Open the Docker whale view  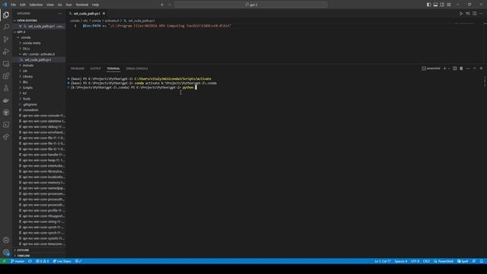coord(6,100)
